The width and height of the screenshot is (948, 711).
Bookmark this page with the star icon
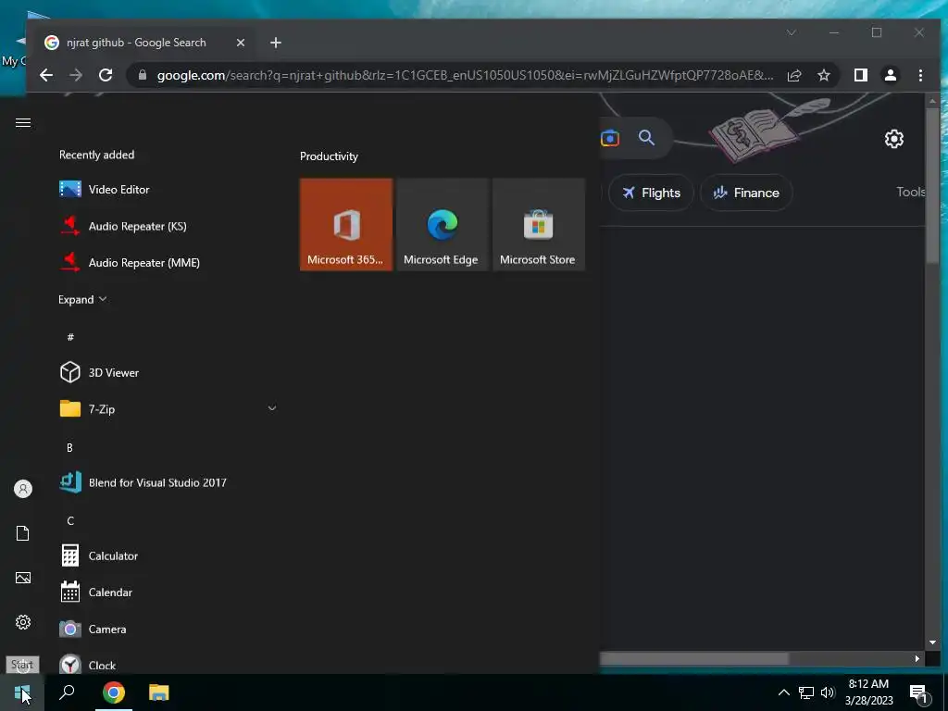coord(823,75)
